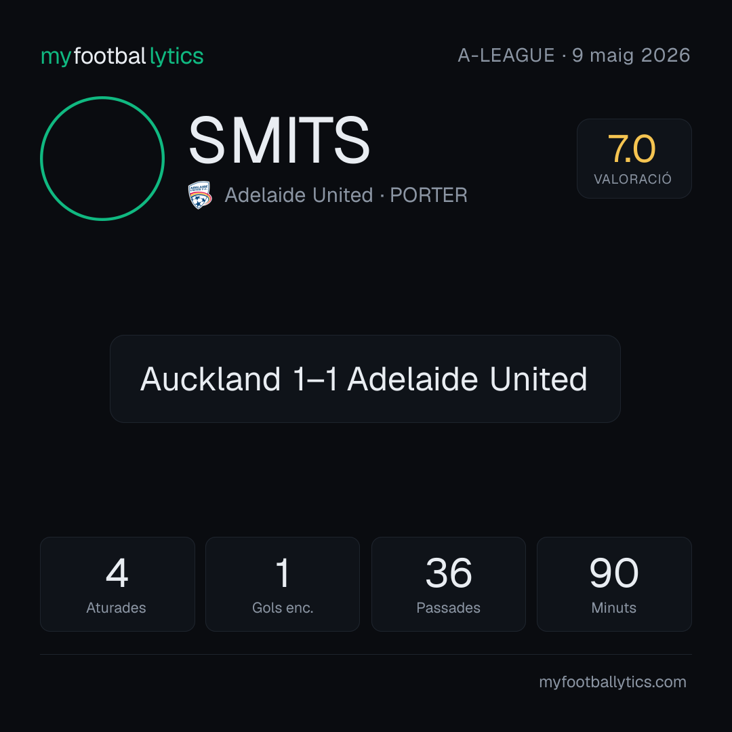Click the Adelaide United team name text
This screenshot has height=732, width=732.
[299, 195]
